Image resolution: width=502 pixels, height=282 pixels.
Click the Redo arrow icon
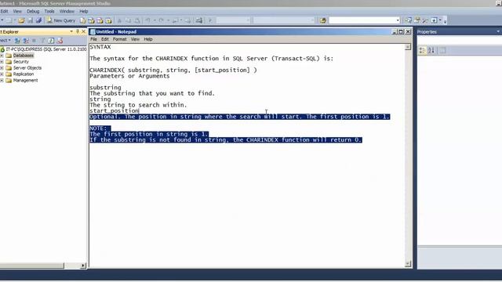click(161, 20)
